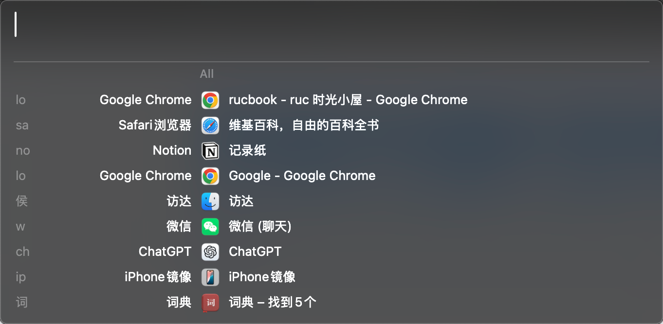Click the '词' shortcut label at far left
Viewport: 663px width, 324px height.
click(22, 303)
